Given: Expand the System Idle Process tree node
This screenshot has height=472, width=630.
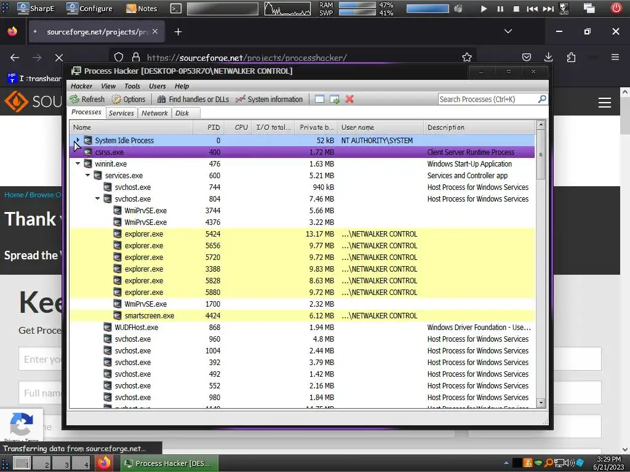Looking at the screenshot, I should tap(78, 140).
